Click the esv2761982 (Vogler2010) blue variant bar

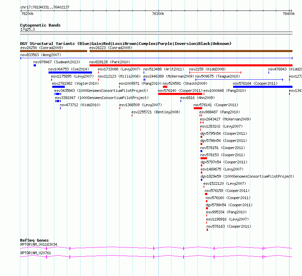pos(58,87)
